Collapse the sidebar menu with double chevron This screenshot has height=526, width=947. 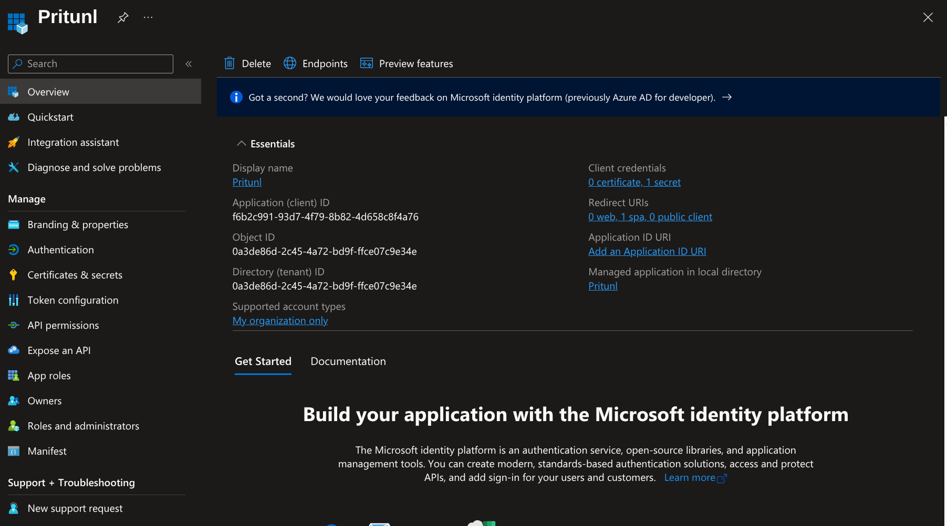tap(189, 64)
